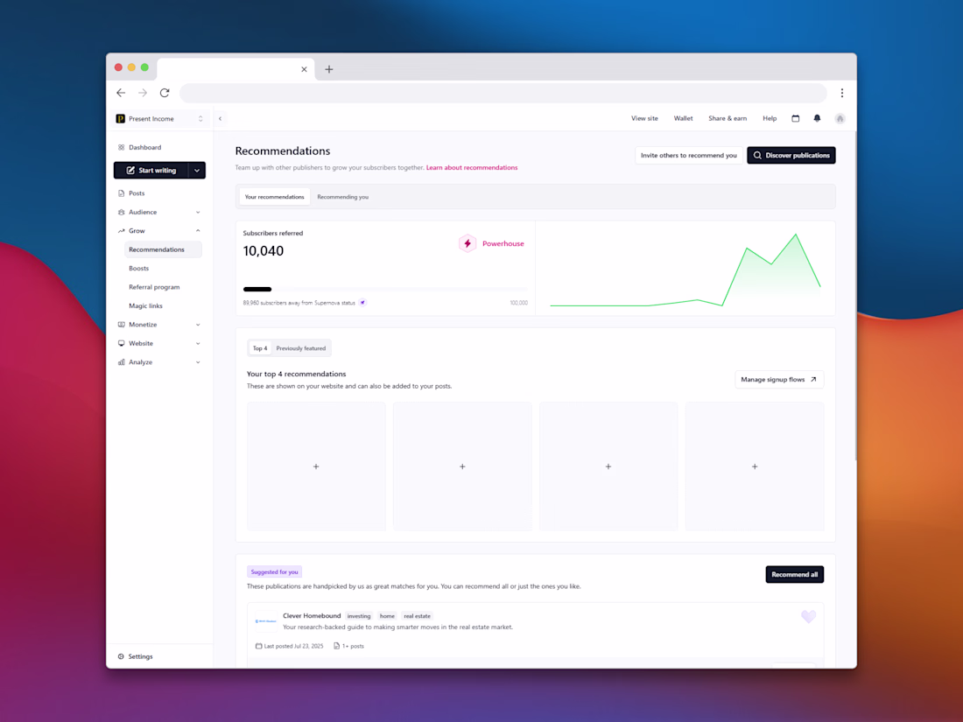Click the 10,040 subscribers referred value
The image size is (963, 722).
264,250
